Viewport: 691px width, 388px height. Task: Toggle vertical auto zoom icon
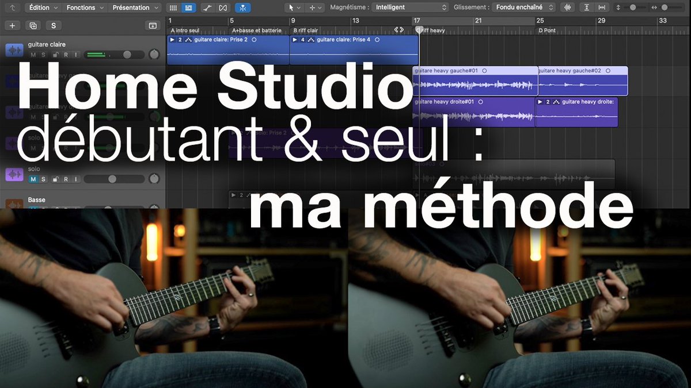click(x=587, y=7)
